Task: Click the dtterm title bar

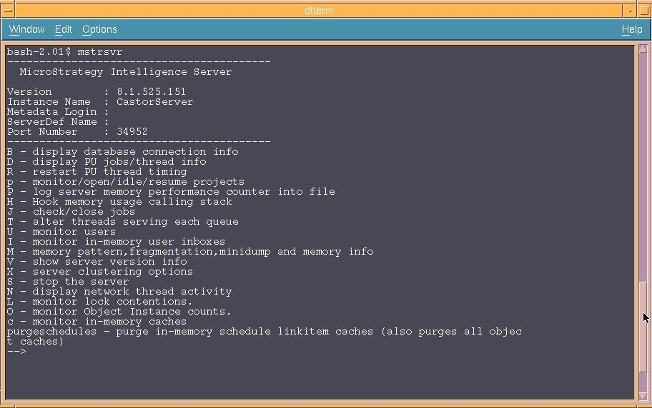Action: [x=319, y=11]
